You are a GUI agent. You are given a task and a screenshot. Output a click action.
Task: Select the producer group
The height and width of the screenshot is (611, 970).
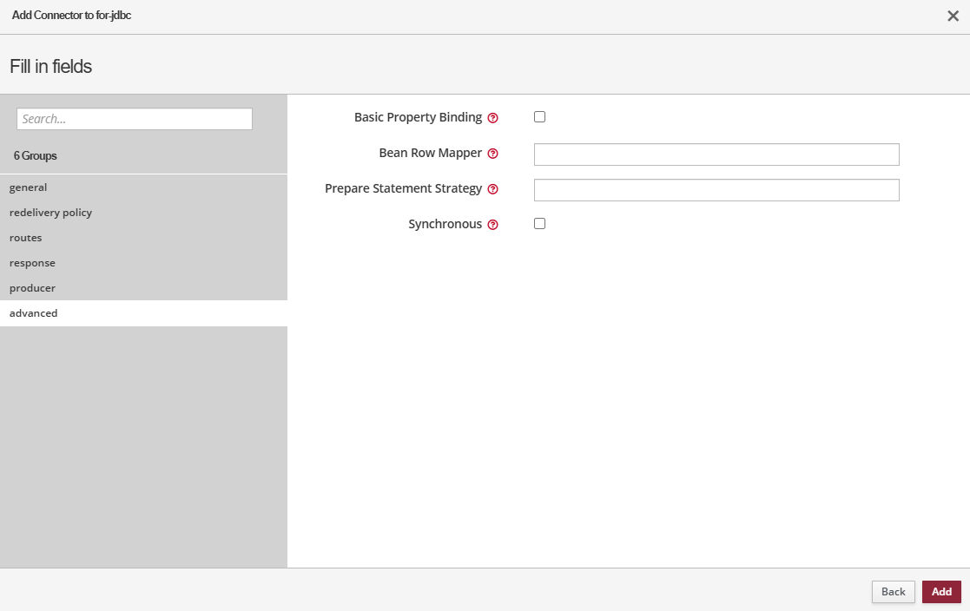click(32, 288)
